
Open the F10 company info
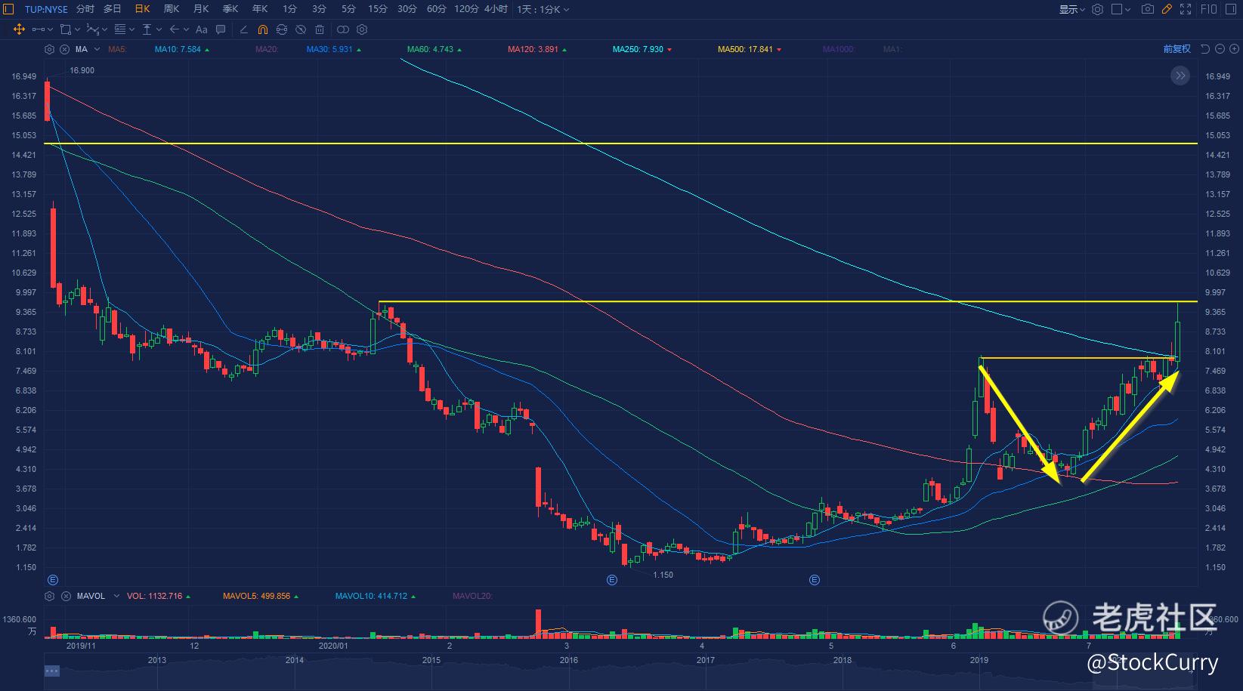1209,9
